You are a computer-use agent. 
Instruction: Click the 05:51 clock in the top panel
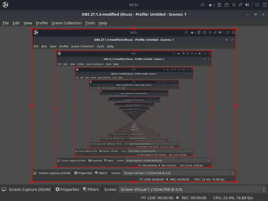click(x=134, y=5)
